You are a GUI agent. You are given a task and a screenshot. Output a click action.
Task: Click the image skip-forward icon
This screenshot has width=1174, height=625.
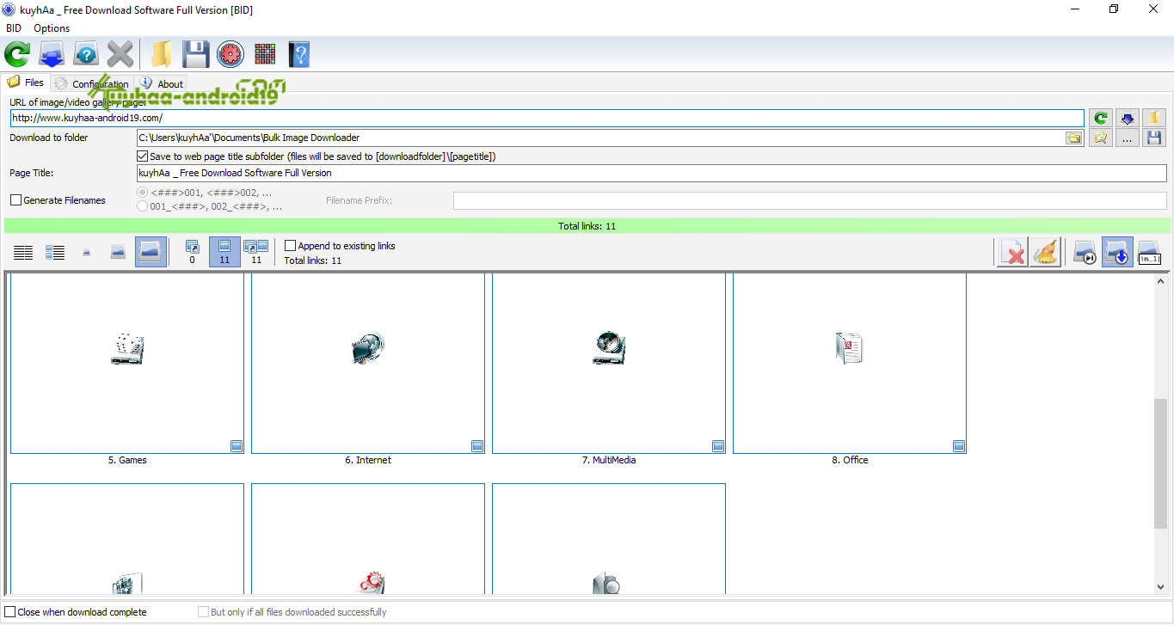1085,253
